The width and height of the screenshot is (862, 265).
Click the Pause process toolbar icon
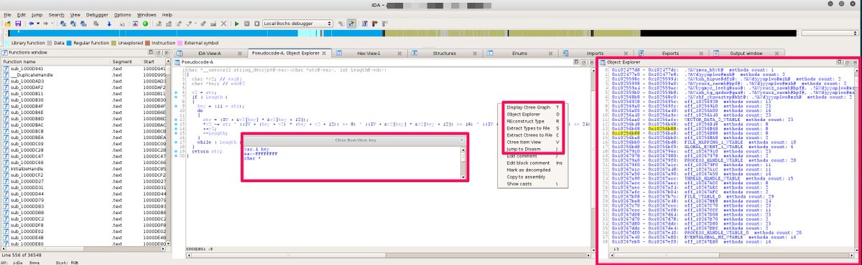(x=246, y=24)
